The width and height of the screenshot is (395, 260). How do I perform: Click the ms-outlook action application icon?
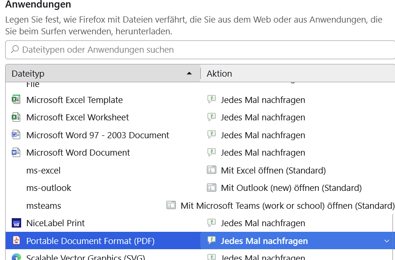click(212, 188)
